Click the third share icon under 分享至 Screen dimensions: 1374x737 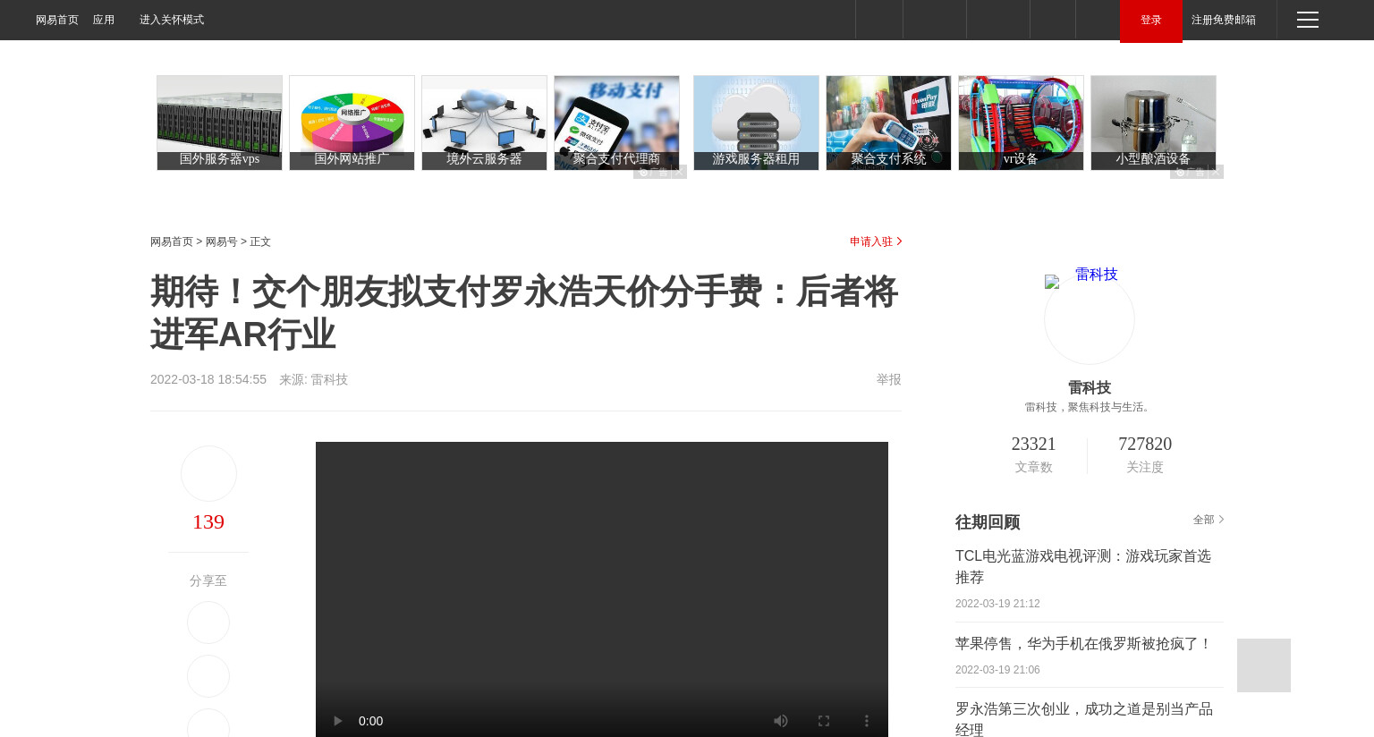click(x=208, y=724)
